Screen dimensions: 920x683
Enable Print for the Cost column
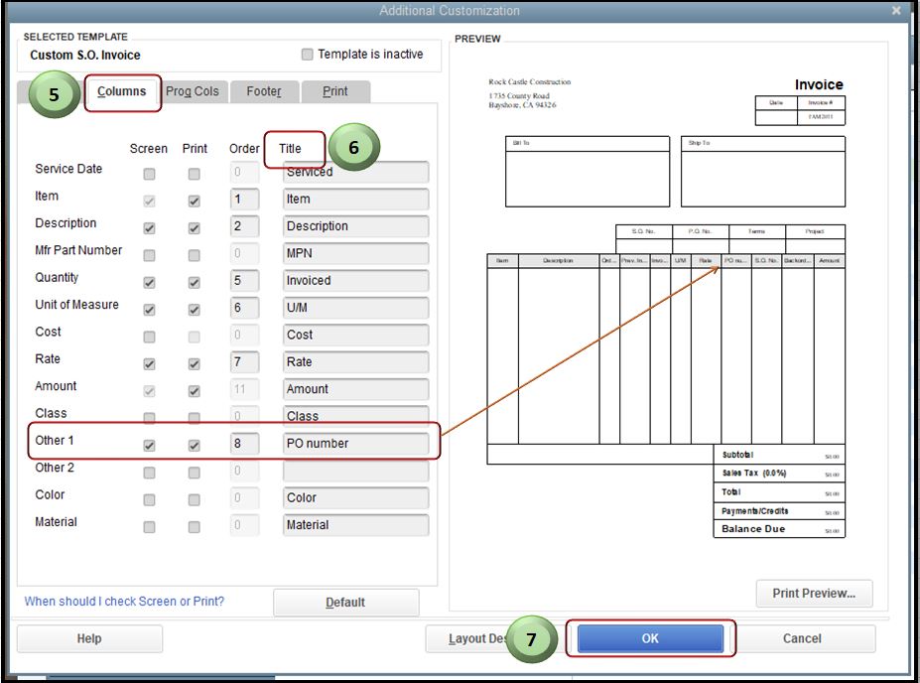coord(195,336)
